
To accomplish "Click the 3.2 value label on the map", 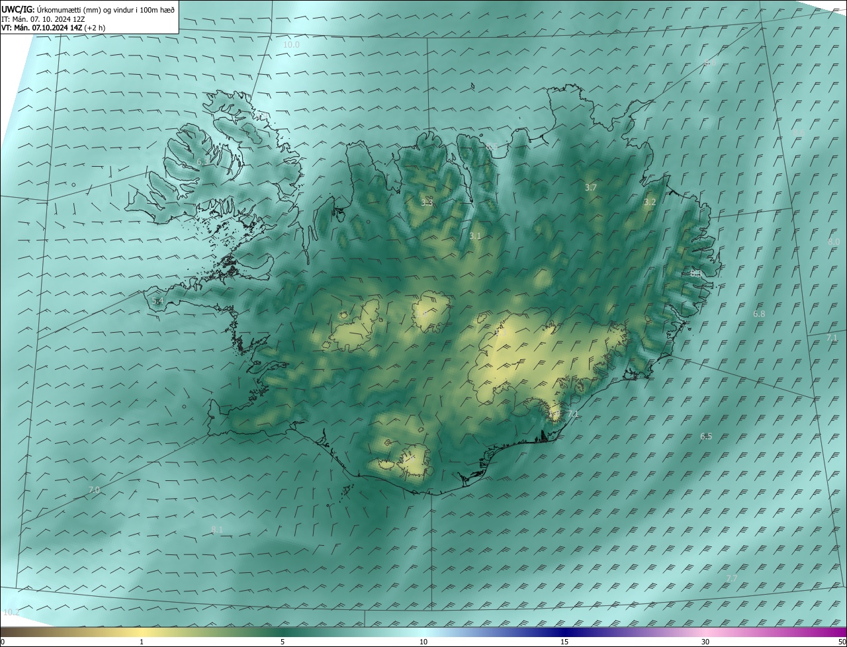I will [x=650, y=202].
